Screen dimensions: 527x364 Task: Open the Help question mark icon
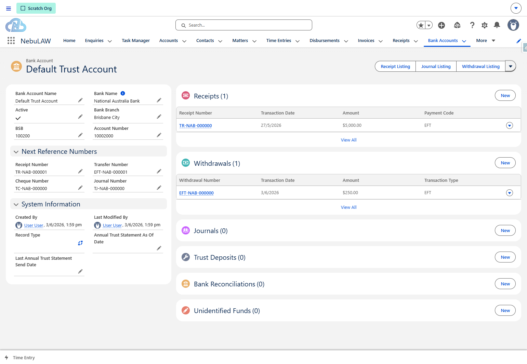point(472,25)
